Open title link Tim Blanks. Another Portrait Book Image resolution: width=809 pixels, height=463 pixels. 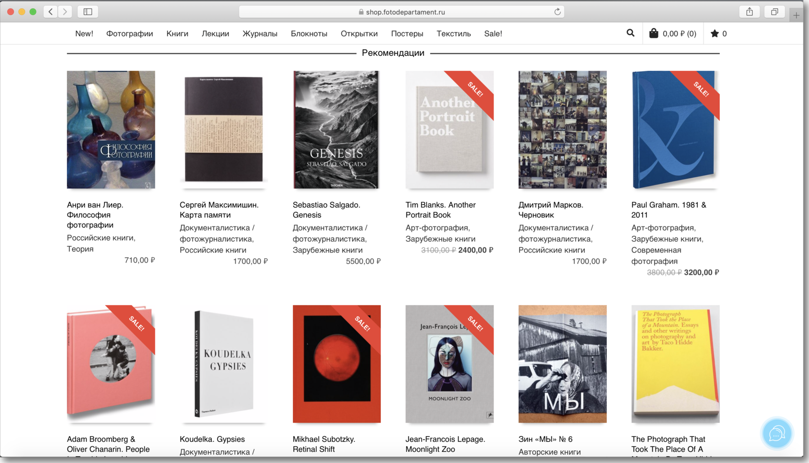click(441, 210)
